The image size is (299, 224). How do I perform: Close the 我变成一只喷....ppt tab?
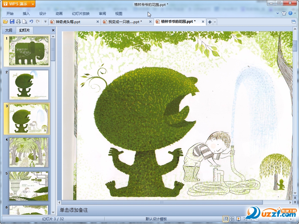(x=150, y=22)
